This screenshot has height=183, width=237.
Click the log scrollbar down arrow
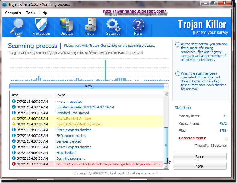coord(166,166)
